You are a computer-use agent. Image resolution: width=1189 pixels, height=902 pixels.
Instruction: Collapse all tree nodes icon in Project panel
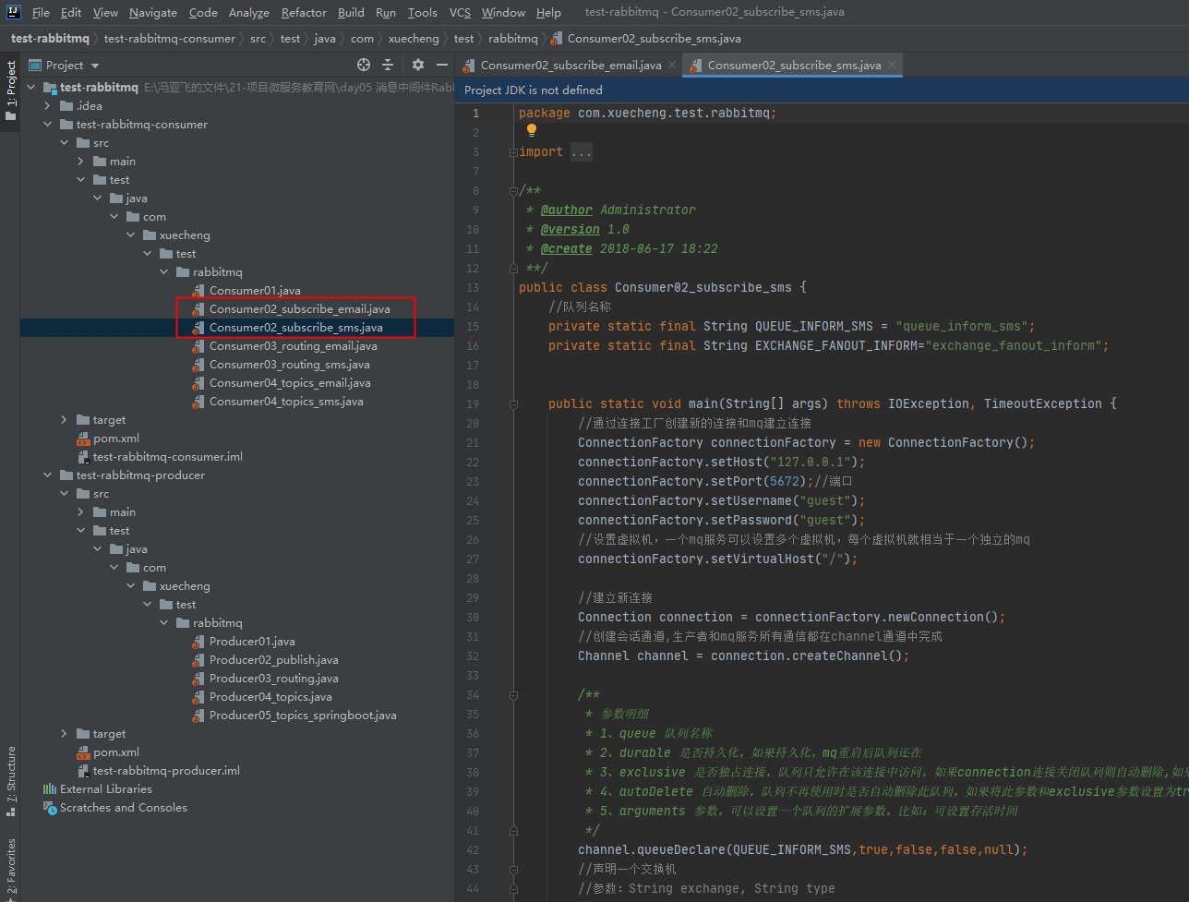(388, 65)
